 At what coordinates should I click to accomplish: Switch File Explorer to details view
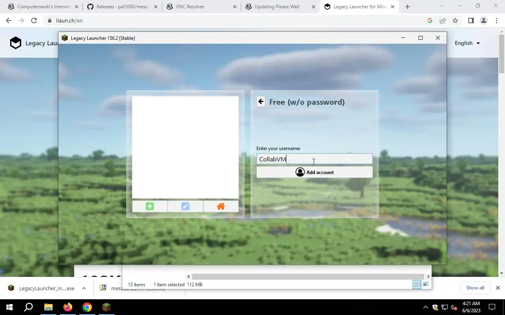[x=417, y=284]
